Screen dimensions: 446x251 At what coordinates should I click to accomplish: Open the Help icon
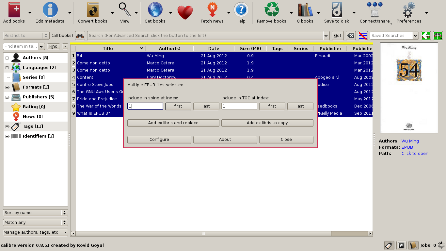click(241, 10)
